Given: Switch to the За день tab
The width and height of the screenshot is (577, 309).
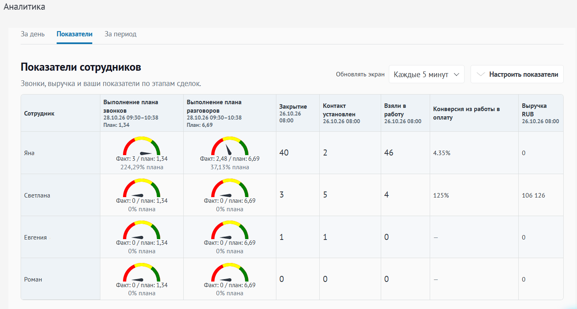Looking at the screenshot, I should pos(33,34).
